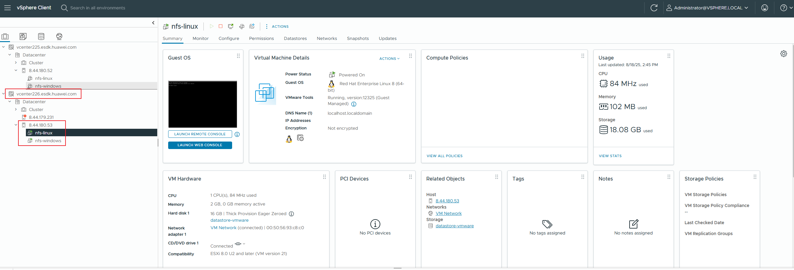The height and width of the screenshot is (270, 794).
Task: Open datastore-vmware link under Hard disk 1
Action: [229, 220]
